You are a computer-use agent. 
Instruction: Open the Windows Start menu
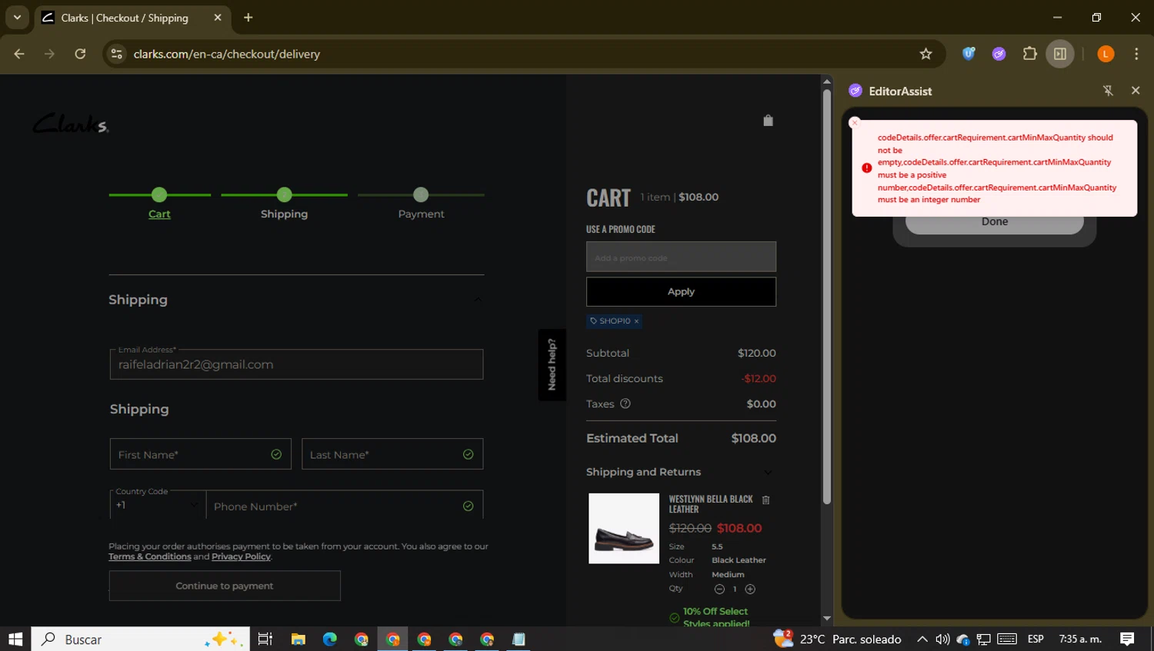[15, 639]
